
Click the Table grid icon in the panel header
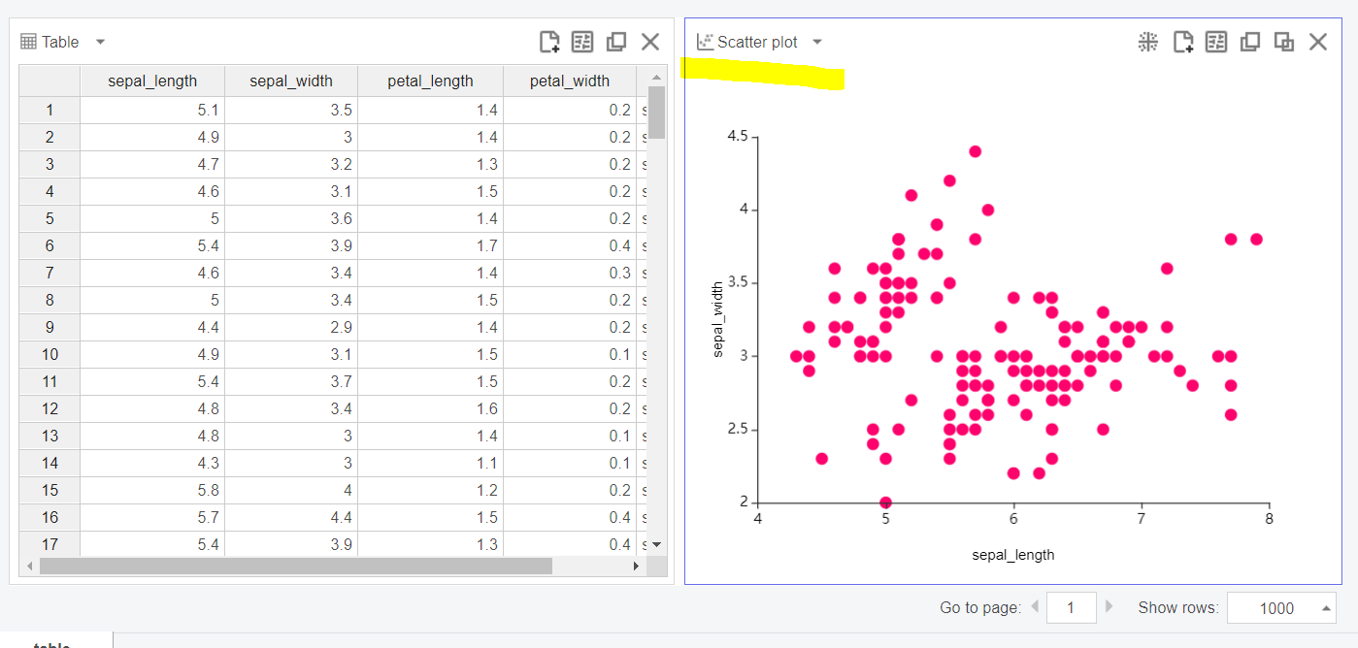click(x=28, y=42)
